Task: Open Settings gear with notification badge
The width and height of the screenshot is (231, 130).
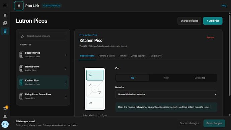Action: coord(5,108)
